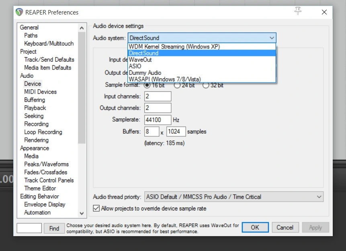Image resolution: width=346 pixels, height=251 pixels.
Task: Open Buffering preferences page
Action: [x=35, y=100]
